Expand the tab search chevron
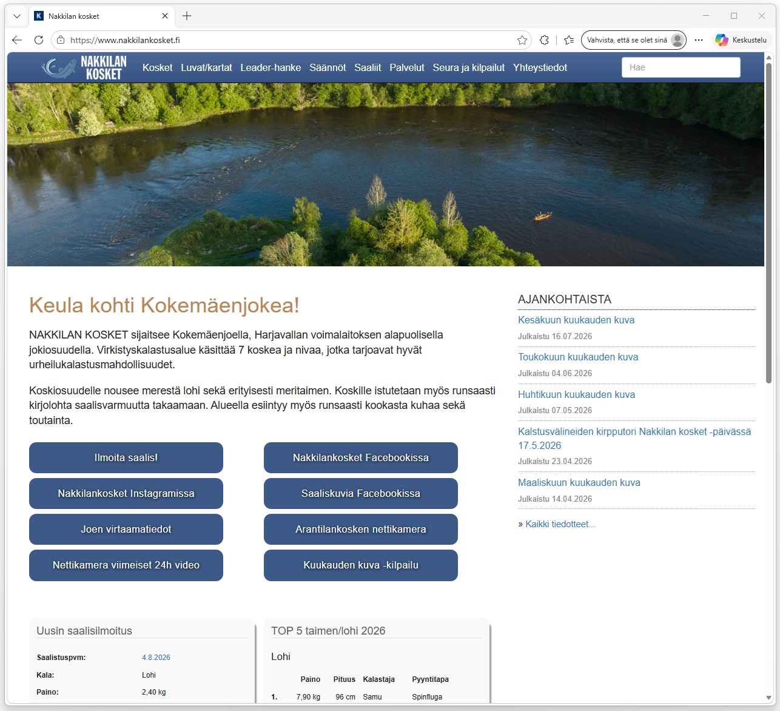The image size is (780, 711). tap(17, 16)
